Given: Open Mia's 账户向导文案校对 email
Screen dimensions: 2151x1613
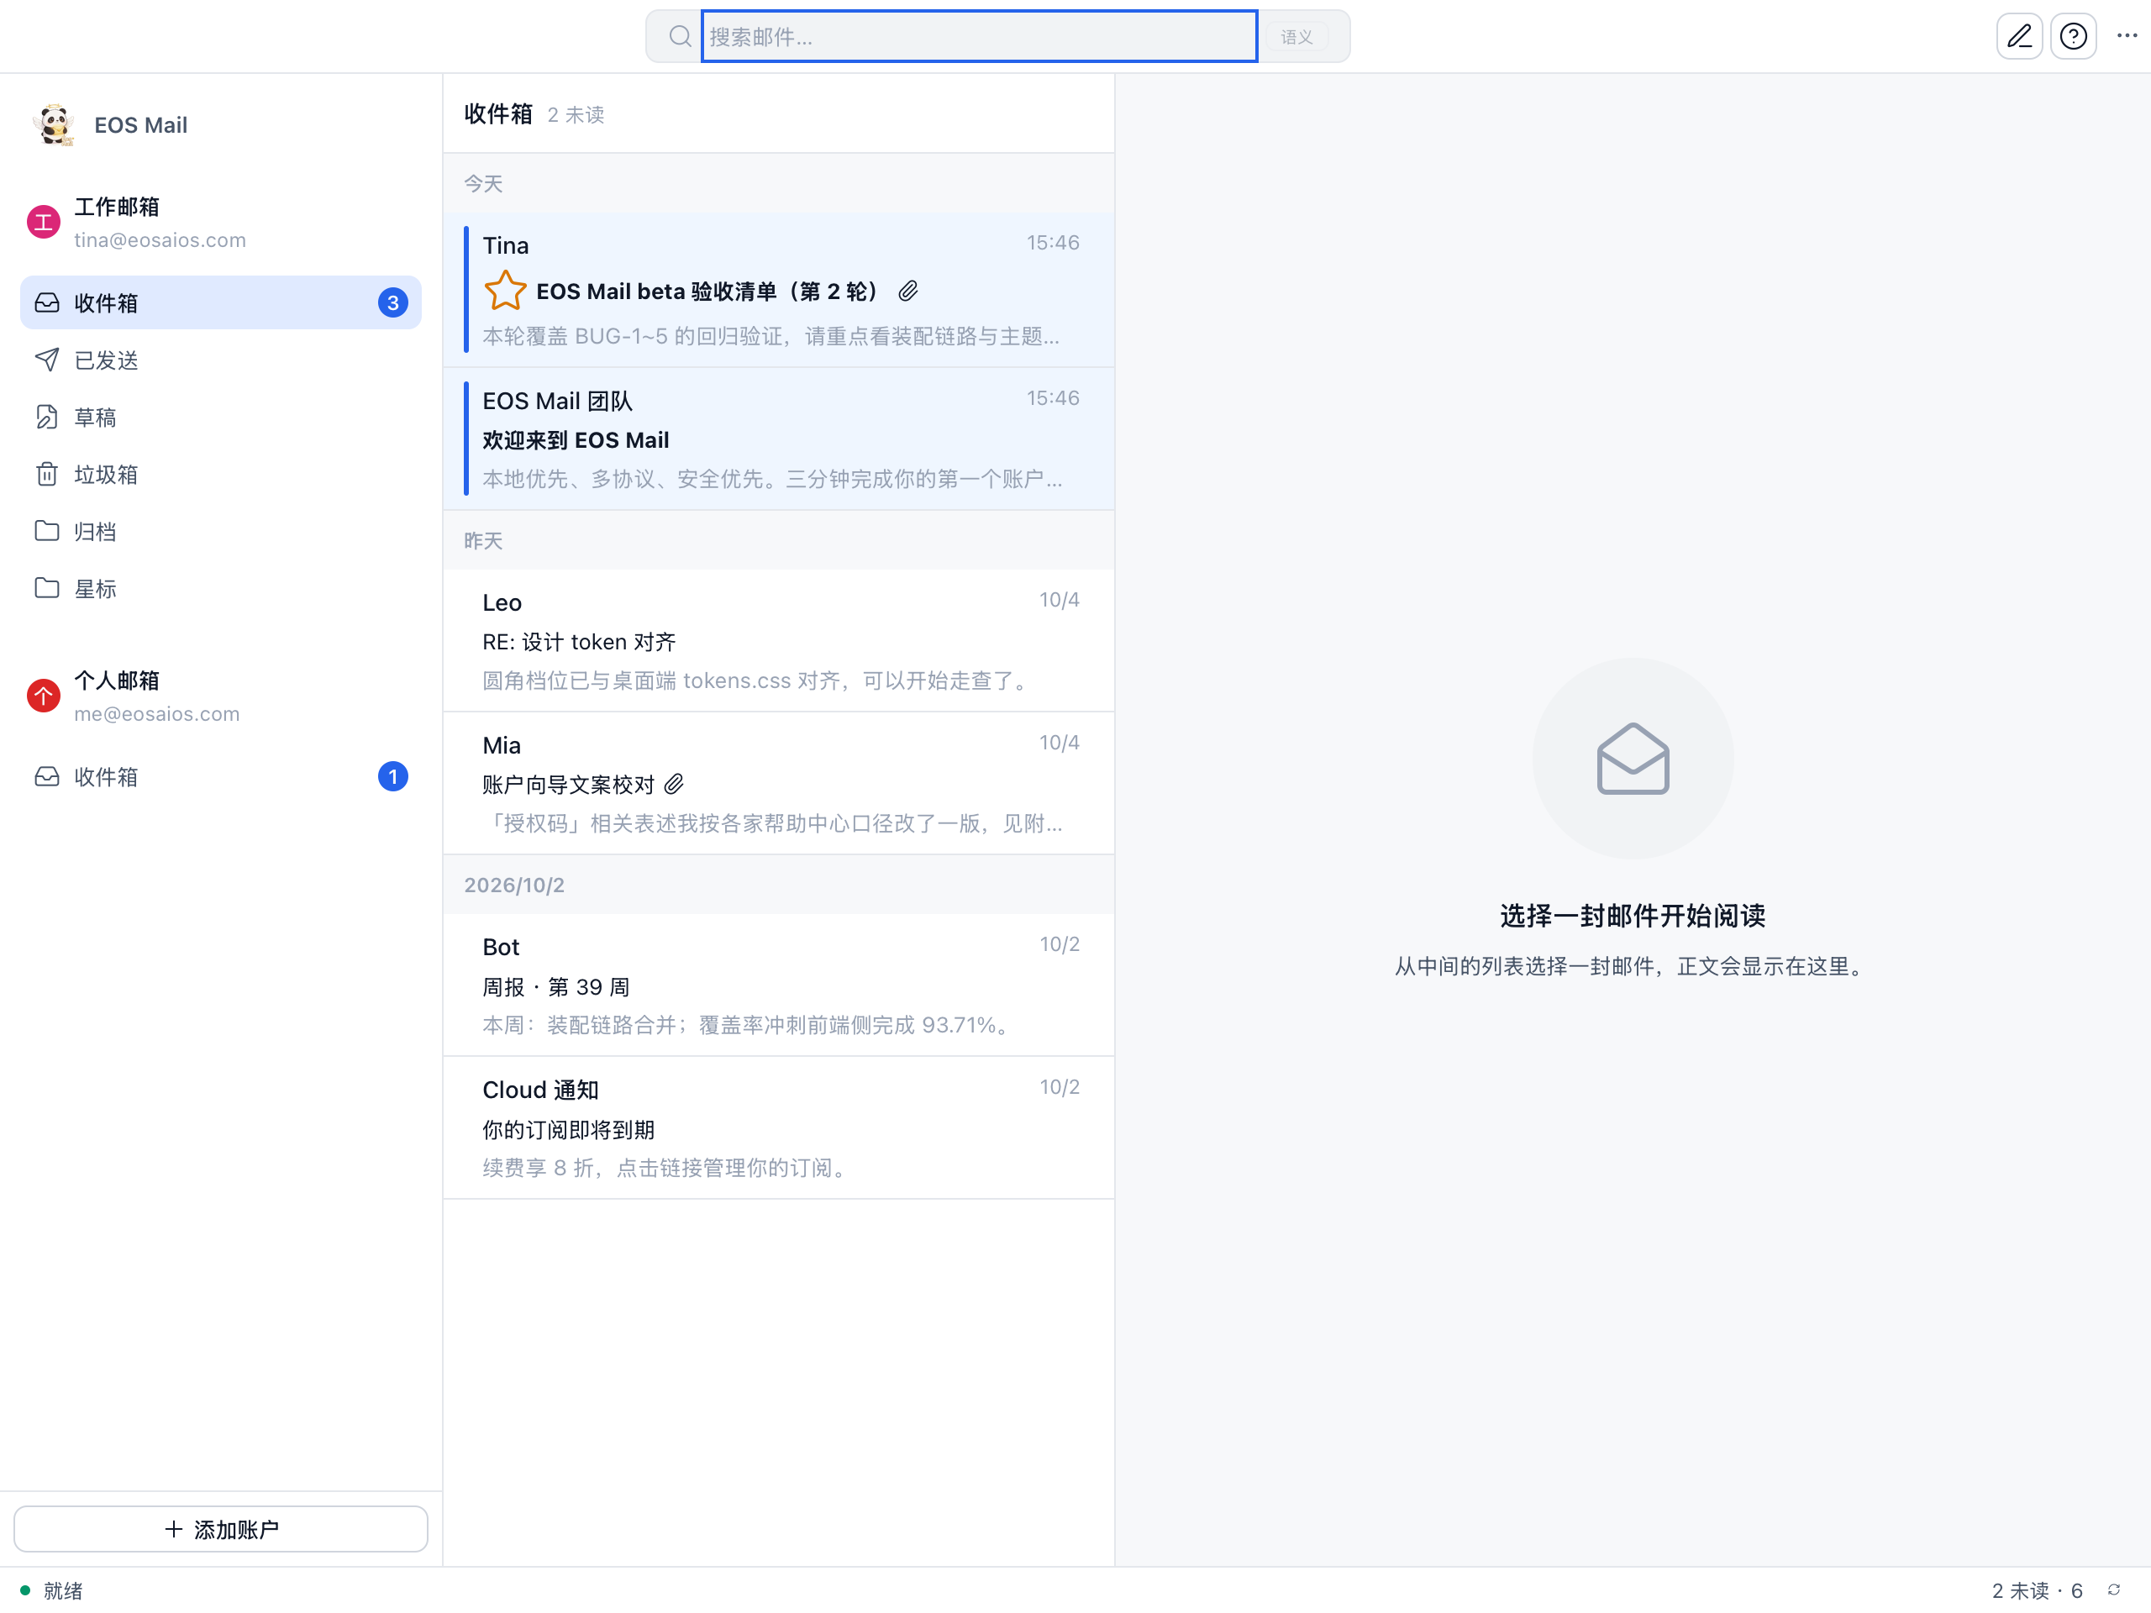Looking at the screenshot, I should coord(779,784).
